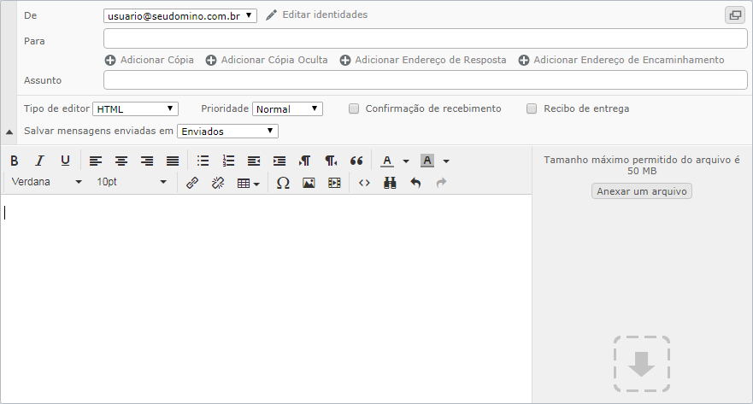Open the Tipo de editor dropdown
Screen dimensions: 753x404
[x=135, y=109]
